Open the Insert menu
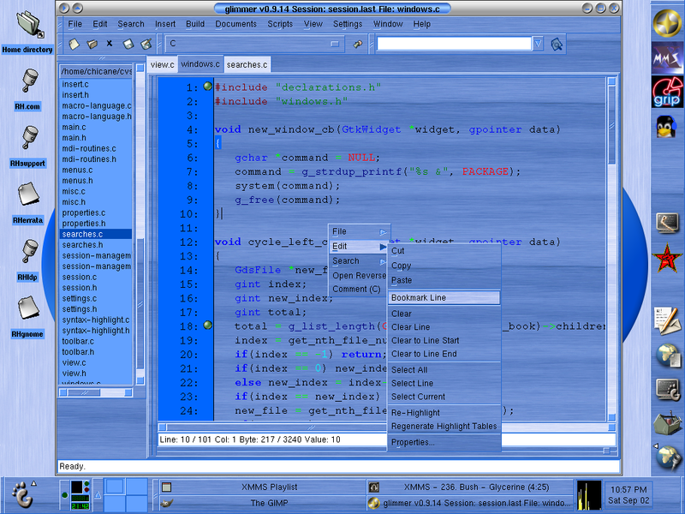685x514 pixels. (x=165, y=24)
